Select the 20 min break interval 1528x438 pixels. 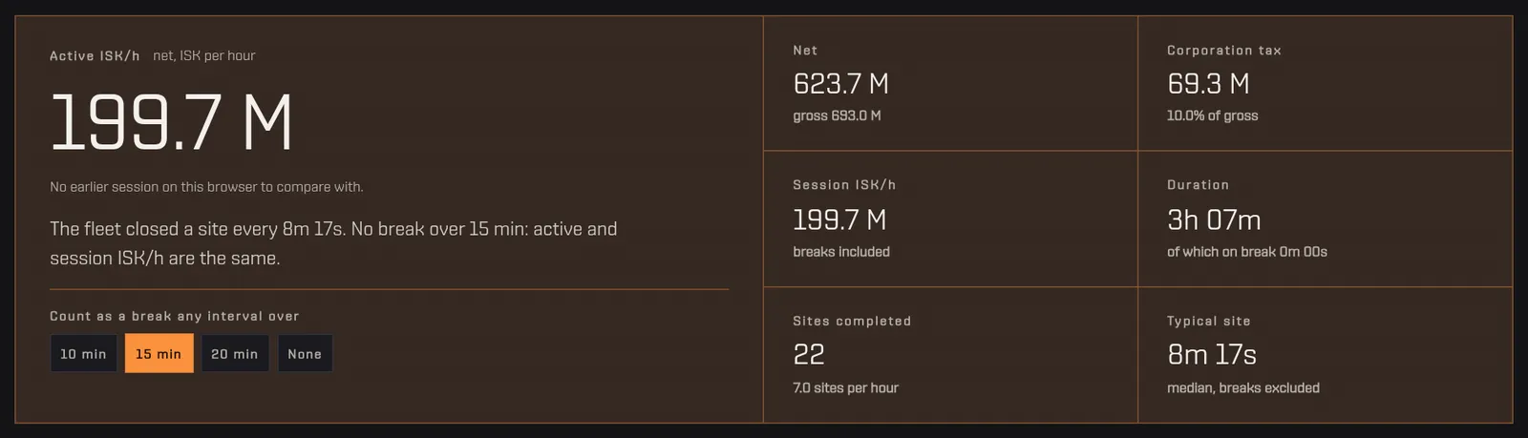pos(235,353)
